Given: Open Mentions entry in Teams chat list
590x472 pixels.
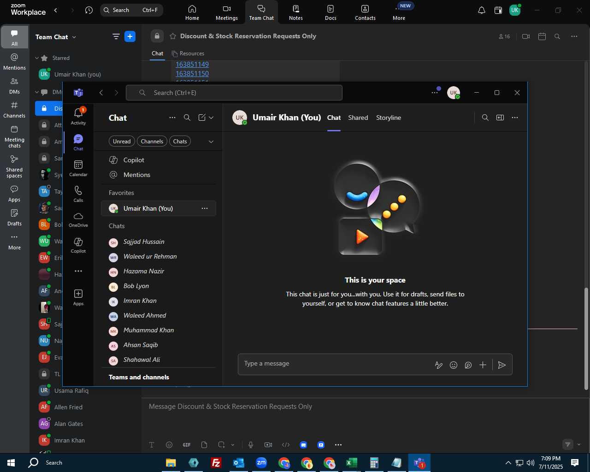Looking at the screenshot, I should pyautogui.click(x=159, y=175).
